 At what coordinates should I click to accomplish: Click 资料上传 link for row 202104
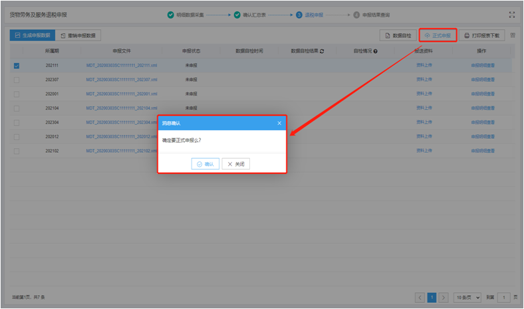click(424, 108)
